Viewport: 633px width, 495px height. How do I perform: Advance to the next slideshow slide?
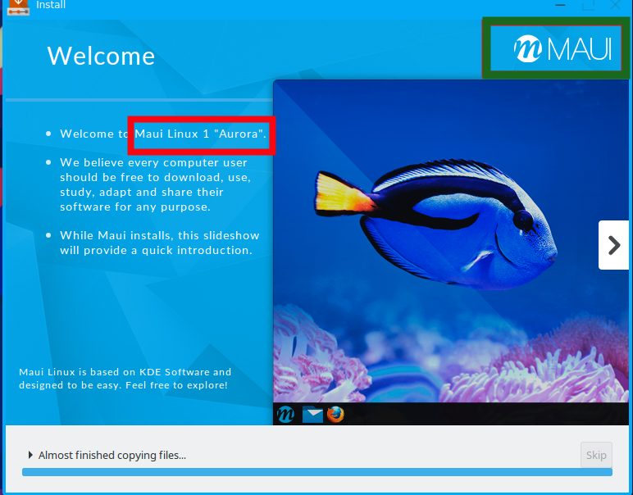click(613, 245)
